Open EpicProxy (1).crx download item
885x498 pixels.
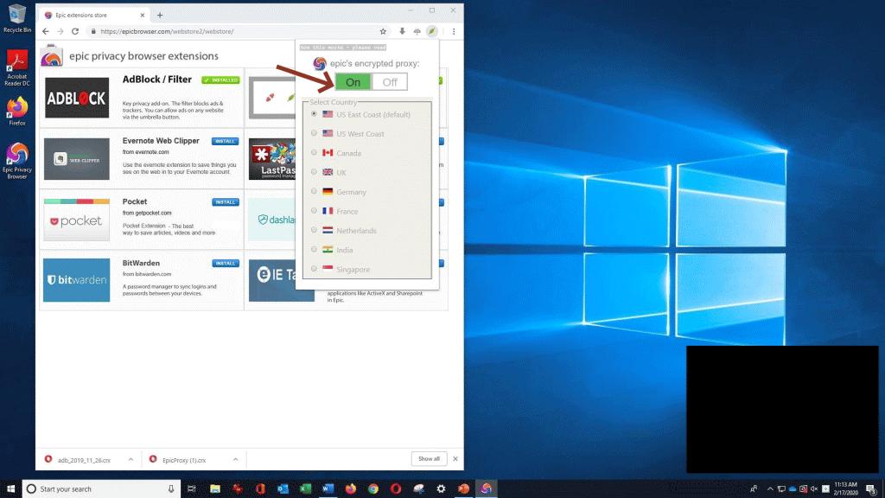click(184, 460)
